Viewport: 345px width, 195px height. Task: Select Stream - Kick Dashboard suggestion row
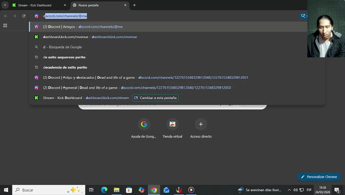(x=177, y=98)
